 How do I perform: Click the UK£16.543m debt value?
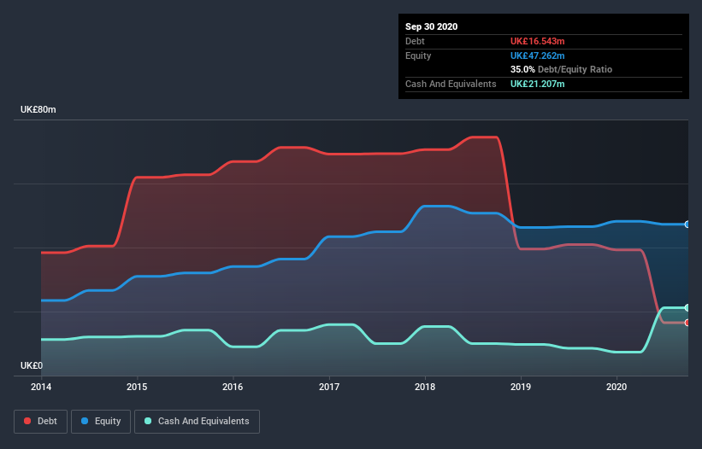(537, 41)
